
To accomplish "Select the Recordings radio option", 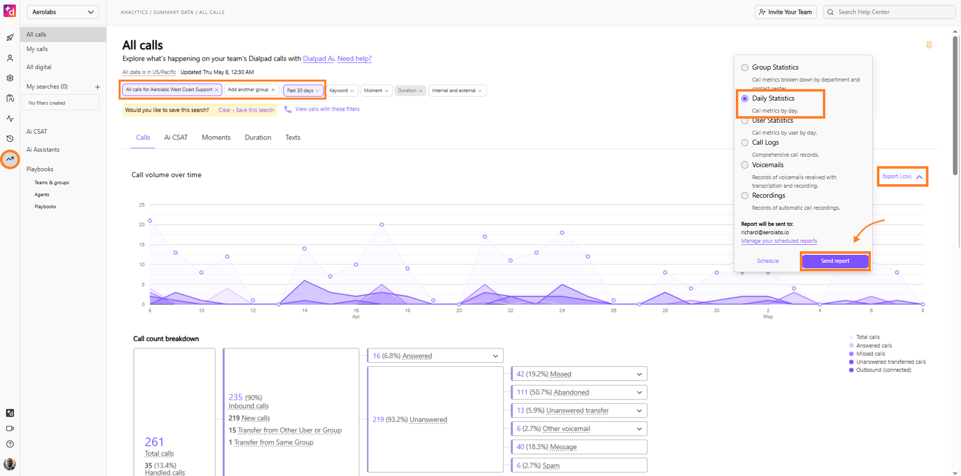I will tap(745, 196).
